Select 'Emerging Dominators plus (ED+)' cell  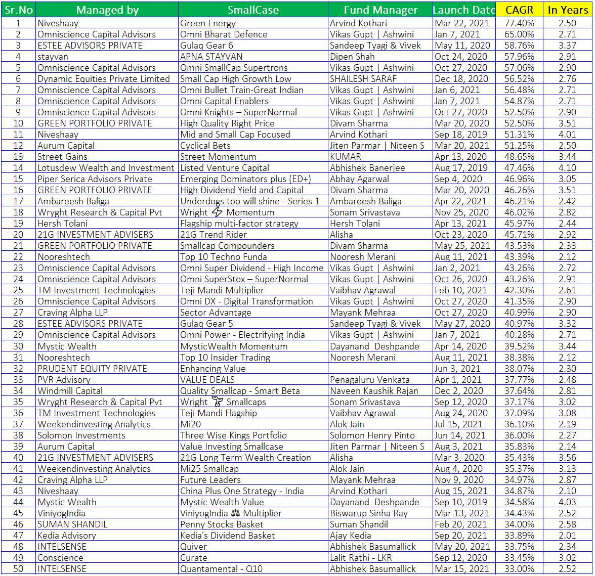click(253, 179)
